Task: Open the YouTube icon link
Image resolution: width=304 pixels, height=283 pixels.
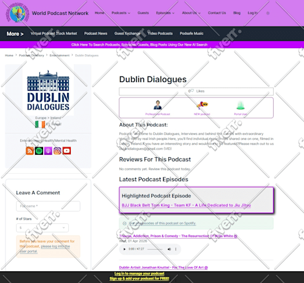Action: (x=66, y=150)
